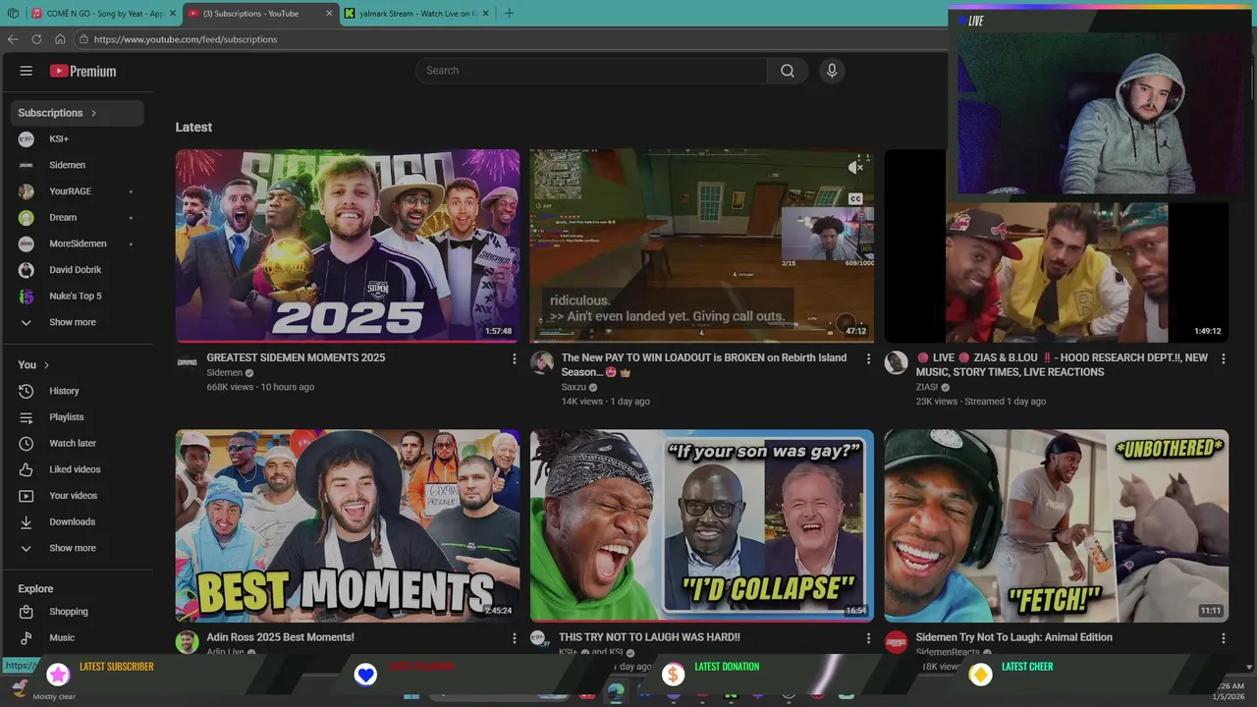Open options menu for ZIAS & B.LOU stream

click(1223, 359)
